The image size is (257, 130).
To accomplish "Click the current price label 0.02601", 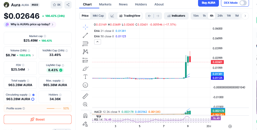I will point(217,62).
